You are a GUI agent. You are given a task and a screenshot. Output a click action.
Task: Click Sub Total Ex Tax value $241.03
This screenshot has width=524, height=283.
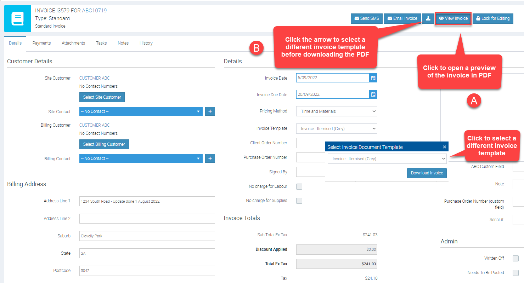pyautogui.click(x=370, y=235)
